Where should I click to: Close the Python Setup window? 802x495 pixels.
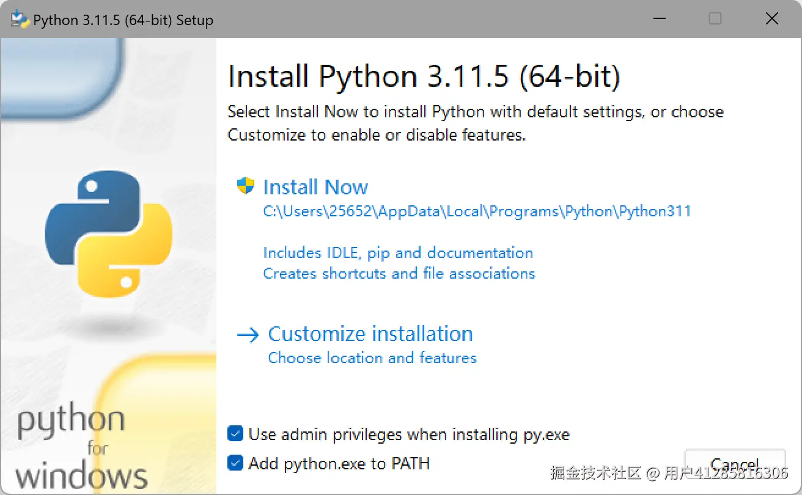772,19
